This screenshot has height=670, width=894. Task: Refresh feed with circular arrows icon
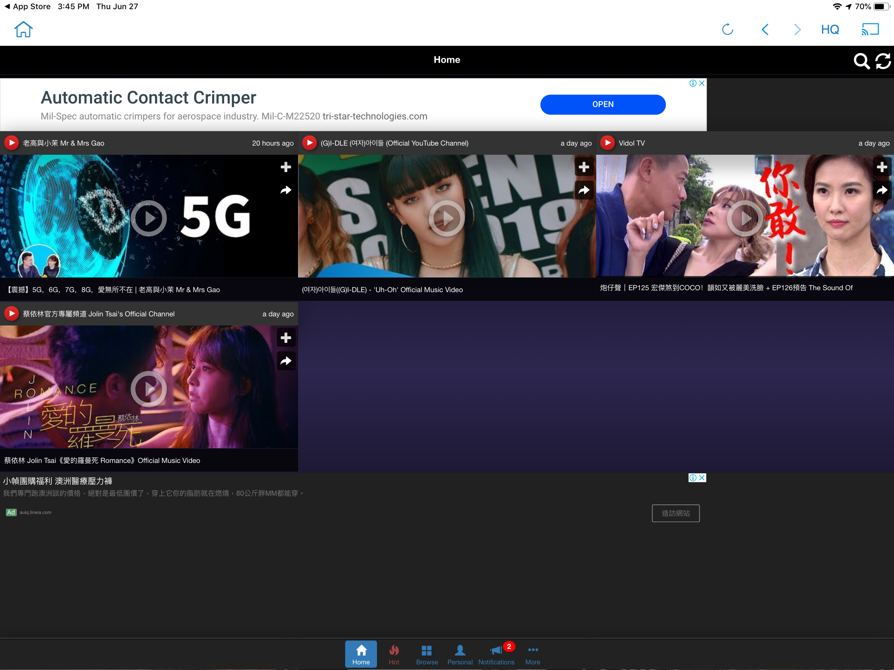coord(883,61)
